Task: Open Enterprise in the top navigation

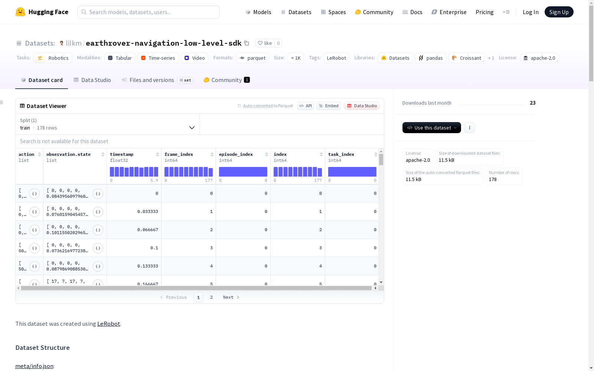Action: pyautogui.click(x=449, y=12)
